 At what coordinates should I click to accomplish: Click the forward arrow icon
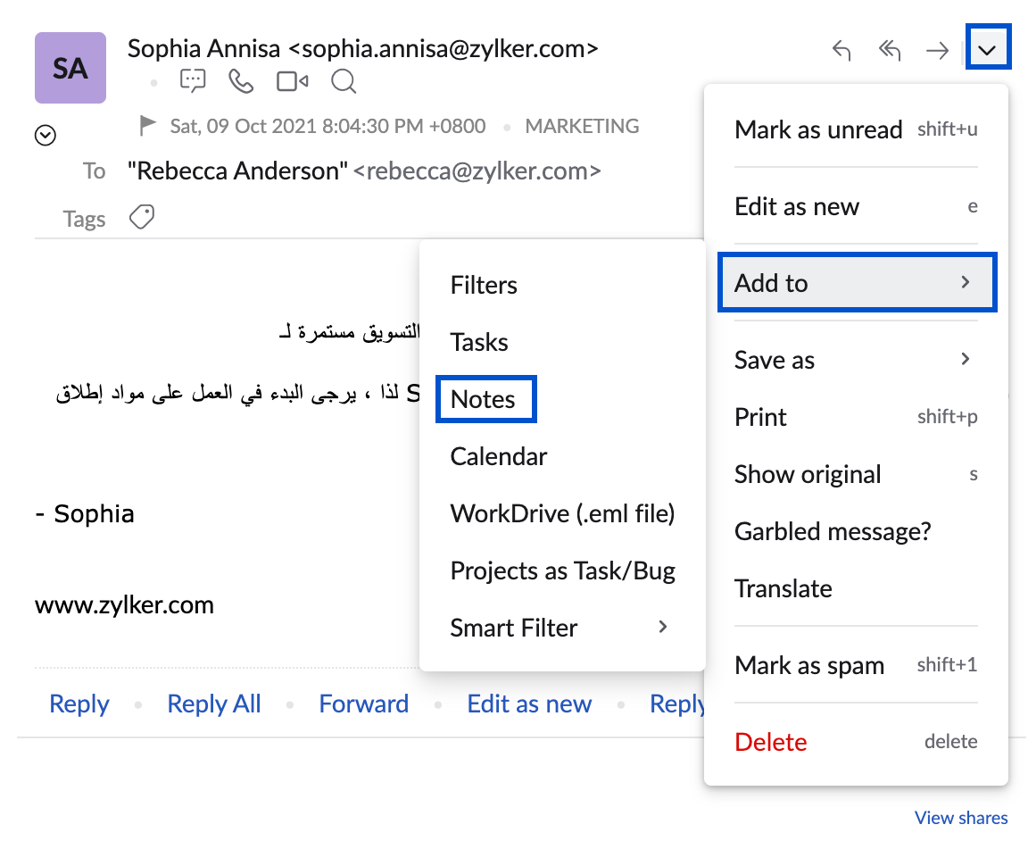point(937,50)
